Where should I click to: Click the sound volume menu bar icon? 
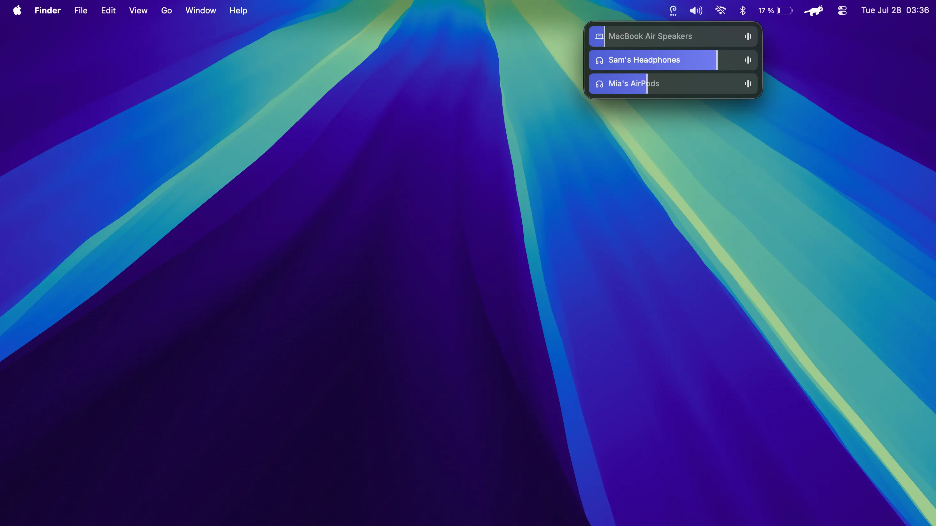696,11
